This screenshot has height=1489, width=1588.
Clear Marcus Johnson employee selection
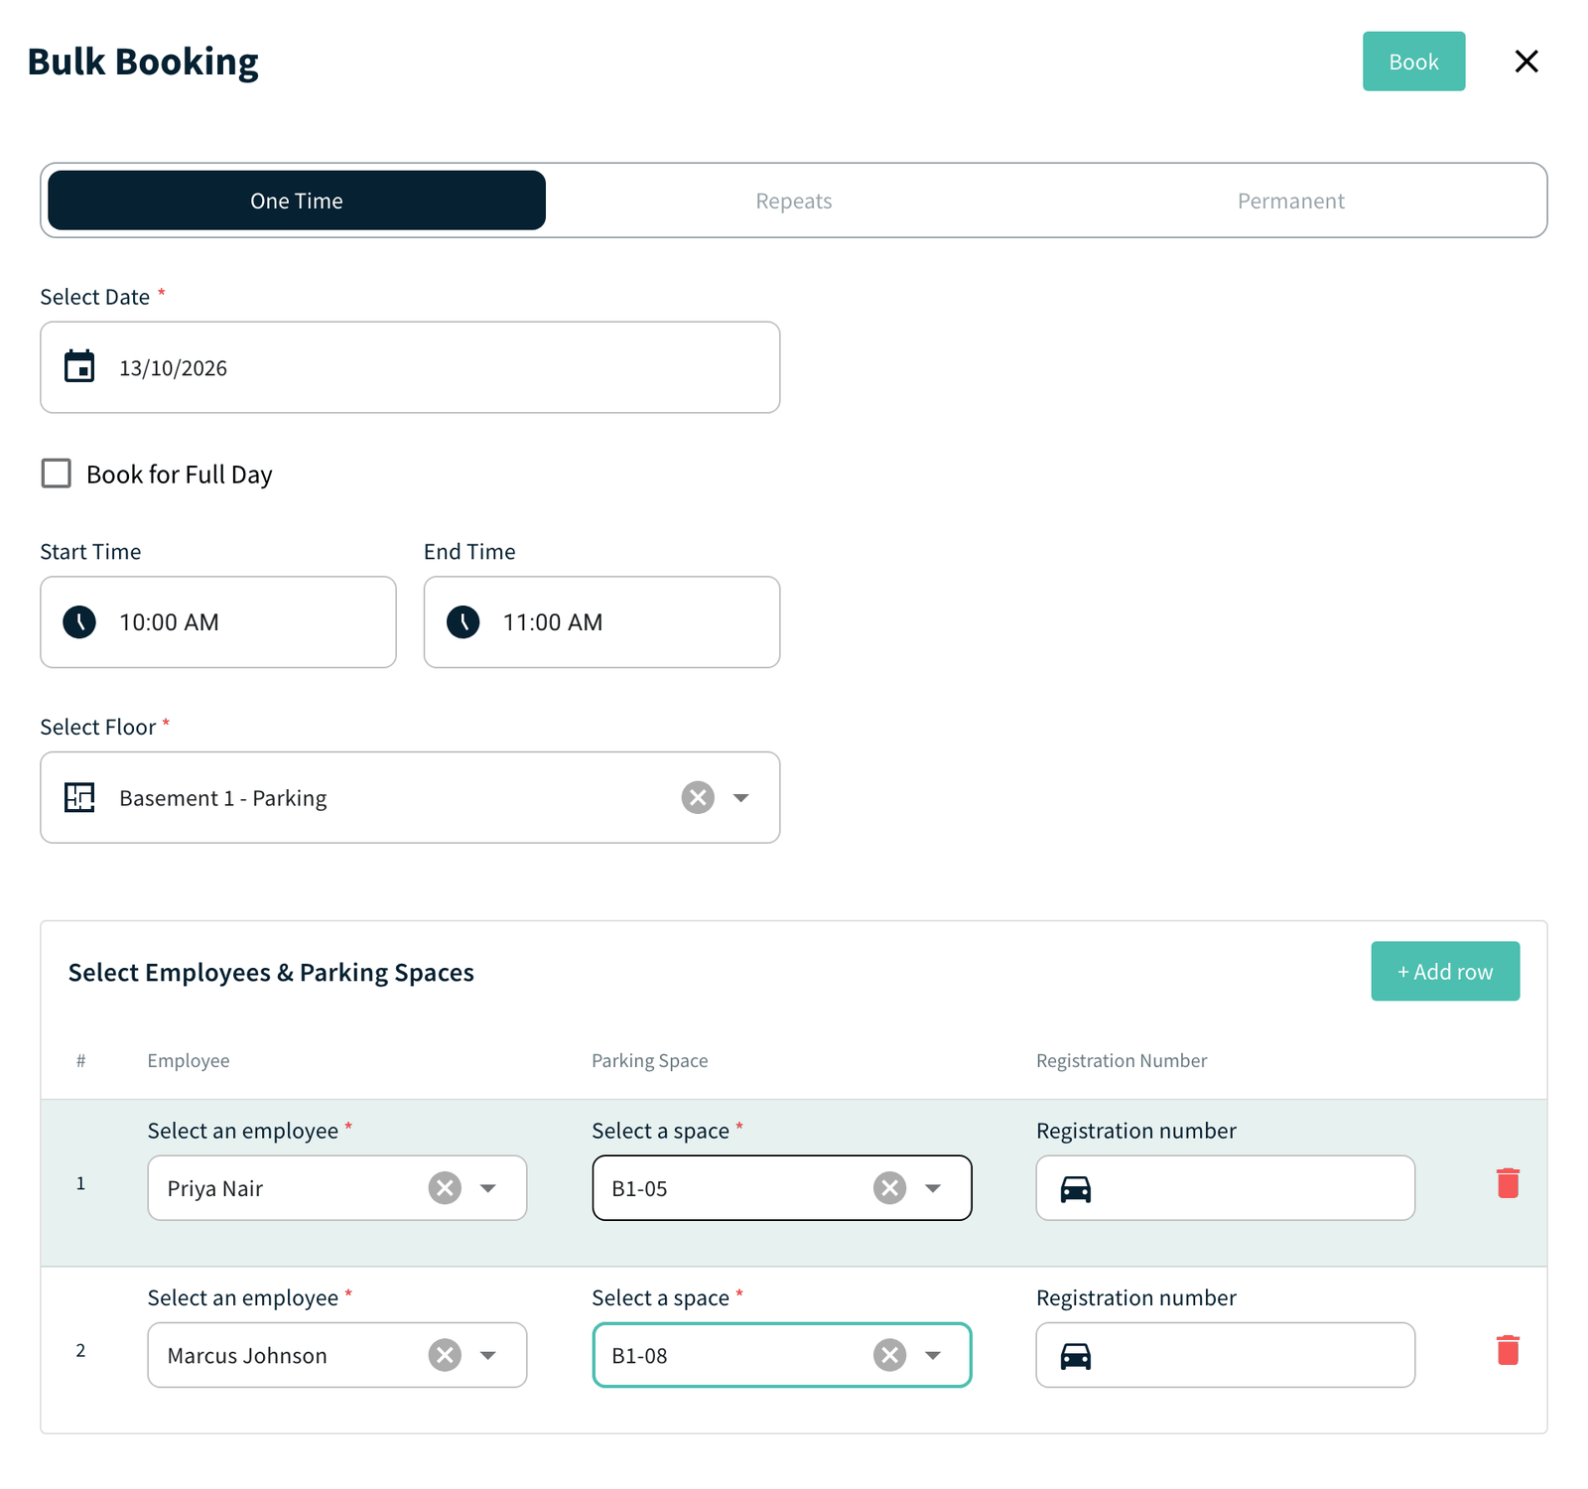pyautogui.click(x=445, y=1355)
